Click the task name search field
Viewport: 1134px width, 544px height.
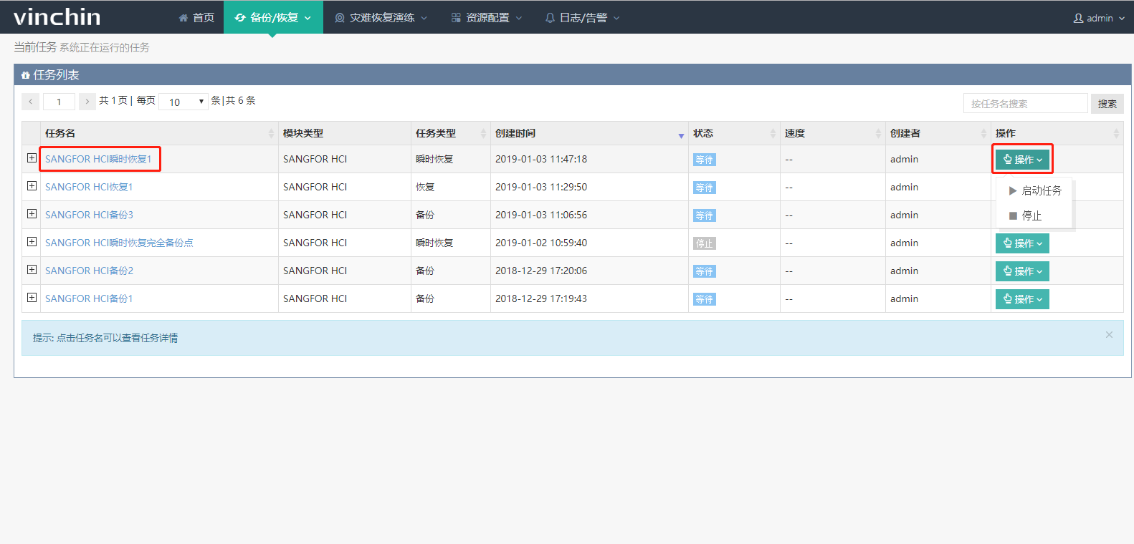coord(1025,103)
